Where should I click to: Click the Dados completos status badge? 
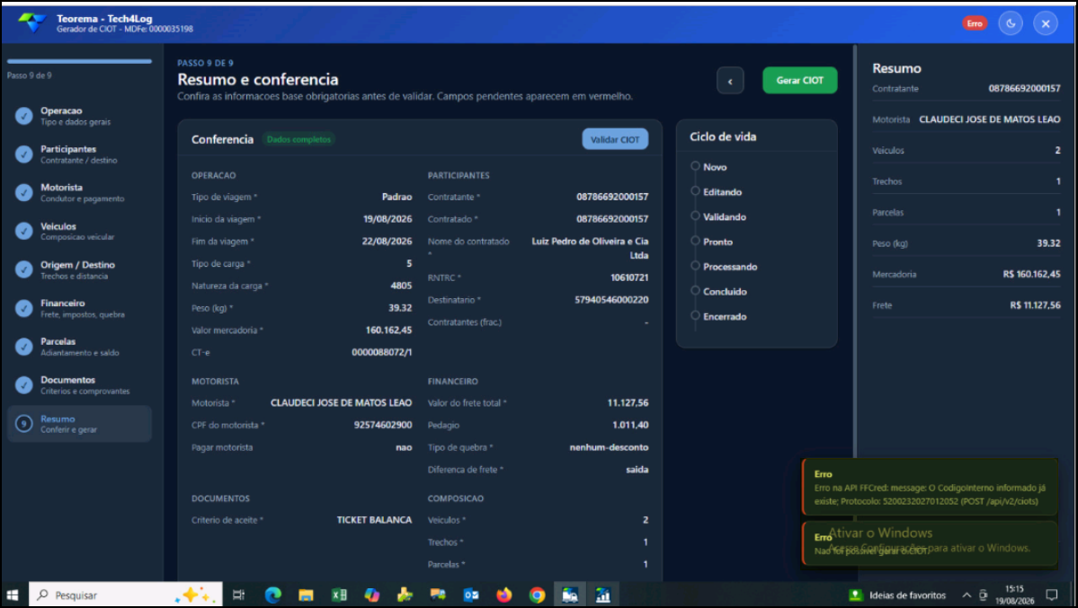tap(298, 139)
